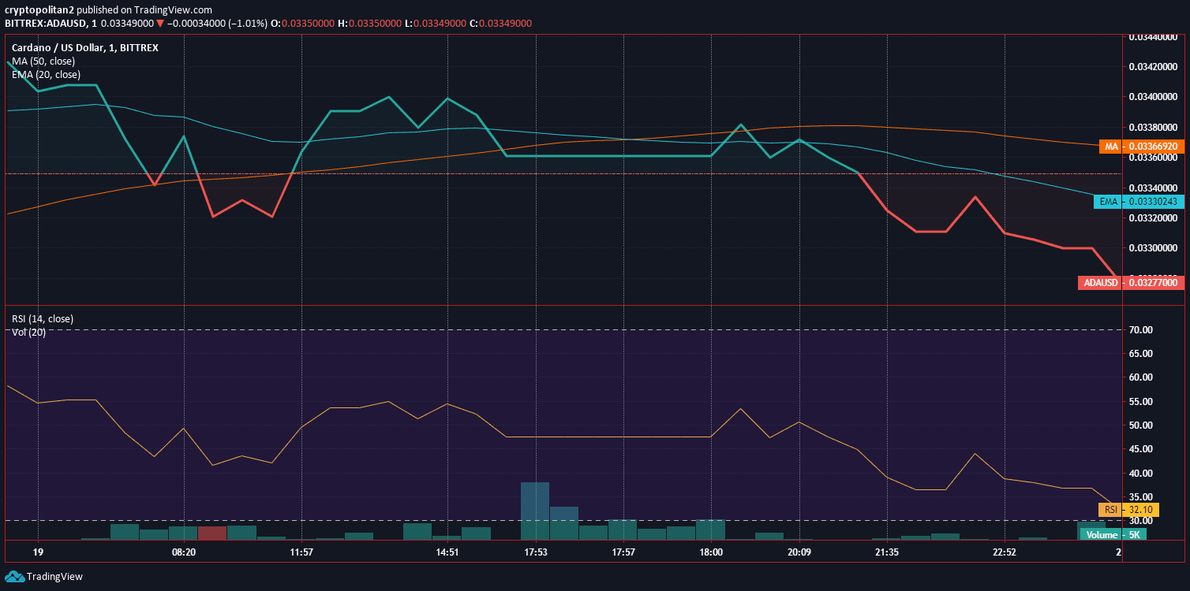Click the 20:09 time axis label
Screen dimensions: 1190x591
(799, 552)
